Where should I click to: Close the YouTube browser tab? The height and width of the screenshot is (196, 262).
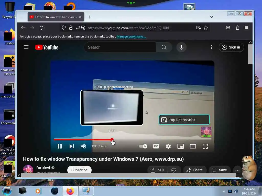click(x=80, y=17)
